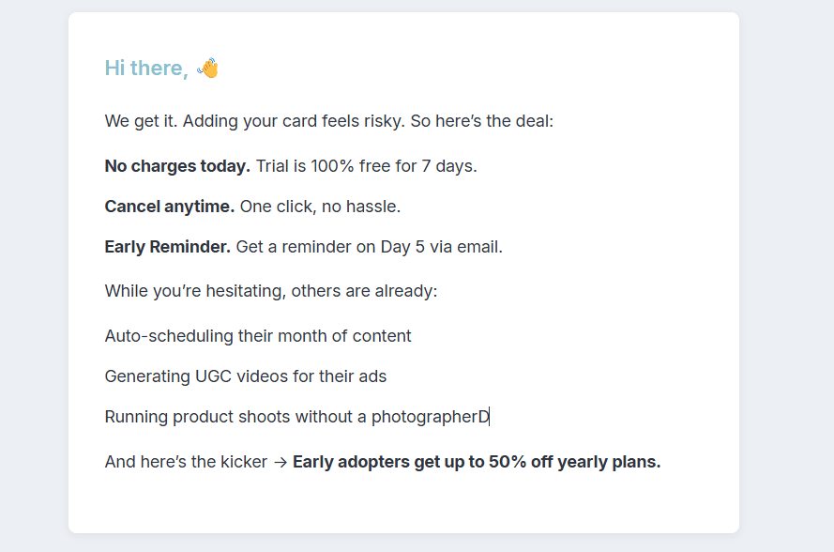Click the word 'photographerD'
834x552 pixels.
pyautogui.click(x=431, y=417)
